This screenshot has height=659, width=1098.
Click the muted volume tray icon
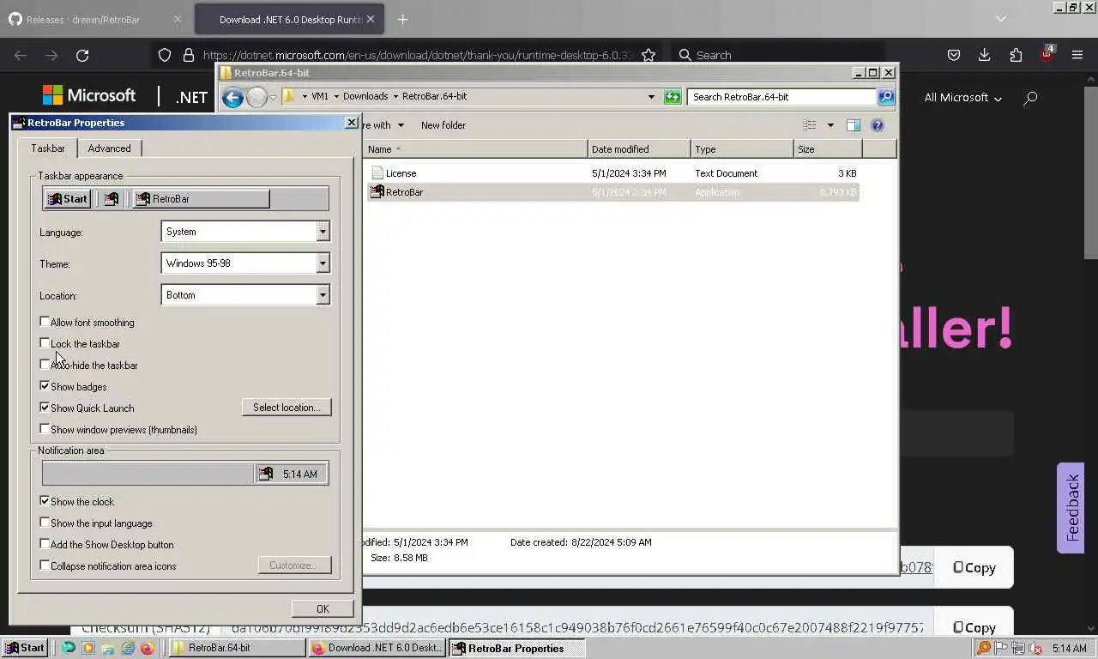pyautogui.click(x=1035, y=649)
